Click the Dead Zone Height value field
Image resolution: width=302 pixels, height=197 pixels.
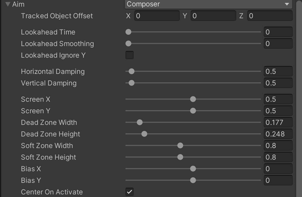click(278, 134)
